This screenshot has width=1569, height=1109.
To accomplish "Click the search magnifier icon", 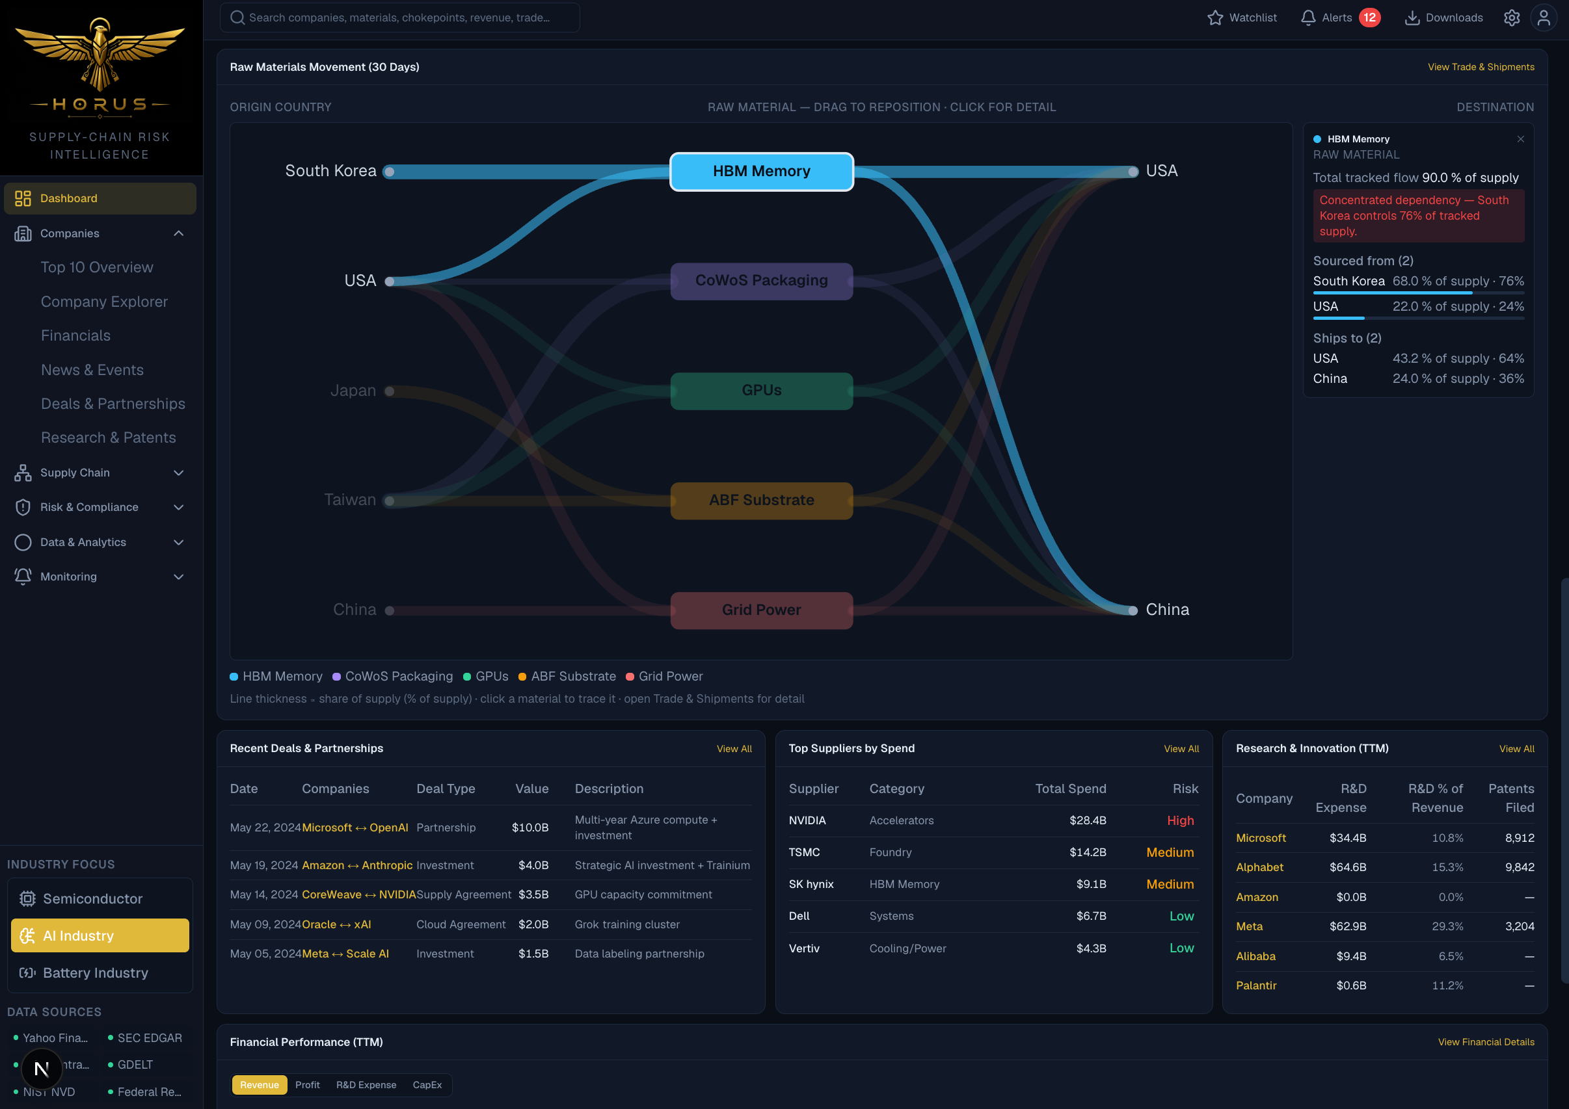I will click(x=237, y=18).
